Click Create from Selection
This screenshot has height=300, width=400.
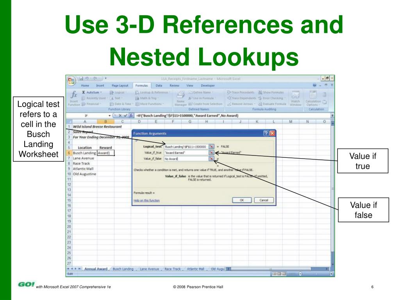coord(205,104)
